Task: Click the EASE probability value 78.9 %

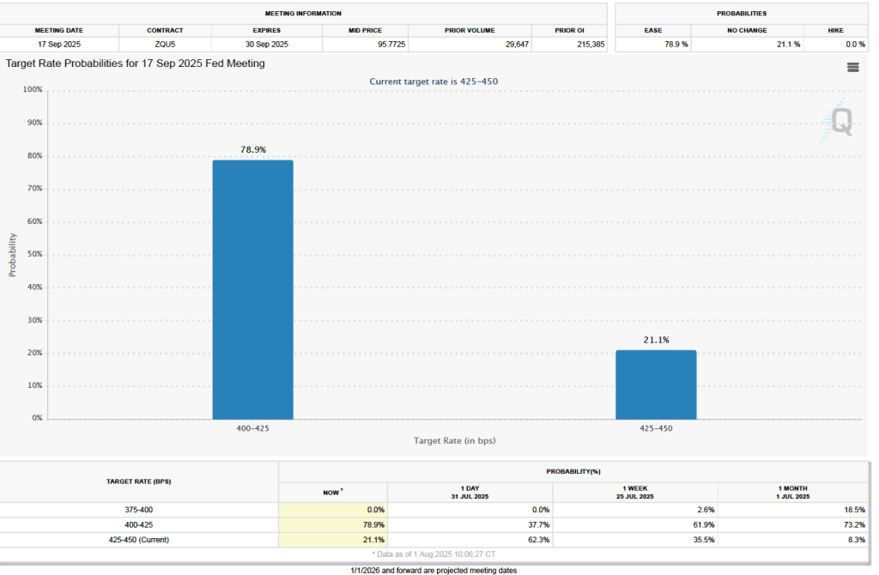Action: pyautogui.click(x=652, y=44)
